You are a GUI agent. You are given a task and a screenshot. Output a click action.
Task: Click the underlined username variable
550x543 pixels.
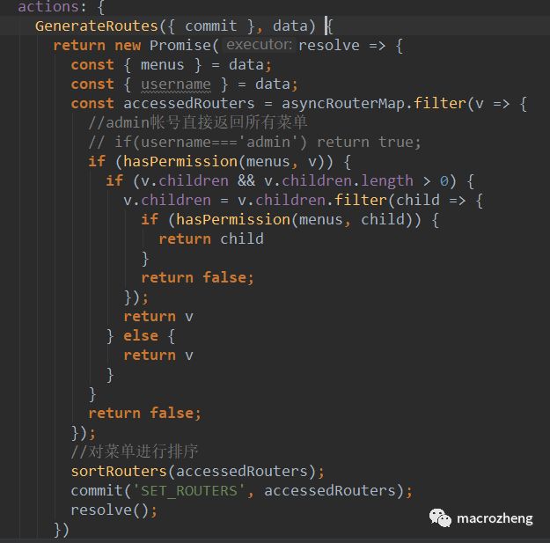click(x=176, y=84)
